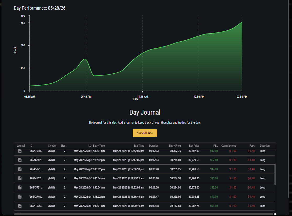Screen dimensions: 292x216
Task: Add journal note for trade 26543731
Action: (20, 187)
